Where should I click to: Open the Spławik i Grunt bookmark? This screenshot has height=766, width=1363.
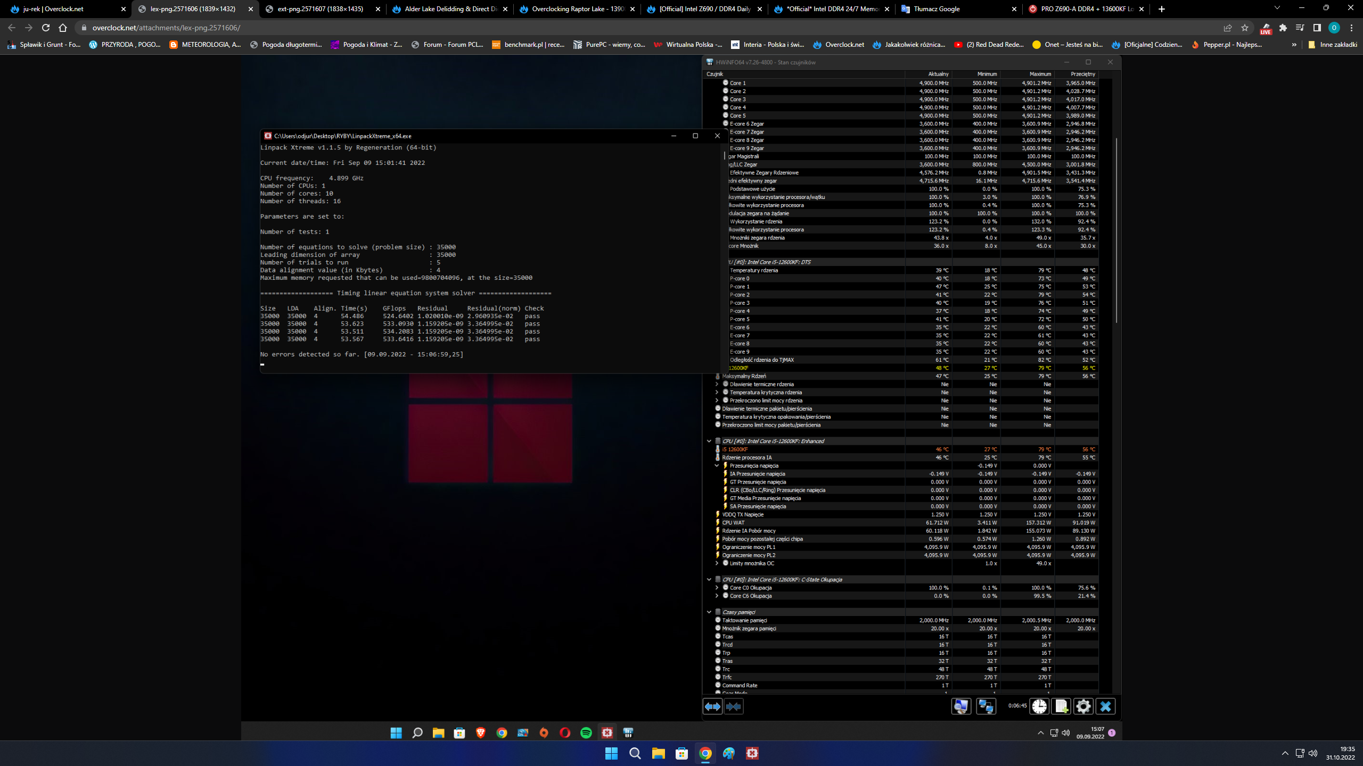(x=44, y=45)
